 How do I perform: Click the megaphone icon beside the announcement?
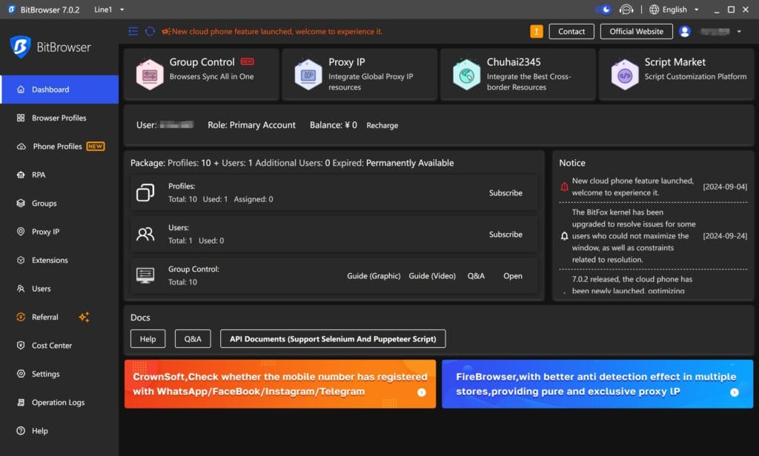(166, 31)
